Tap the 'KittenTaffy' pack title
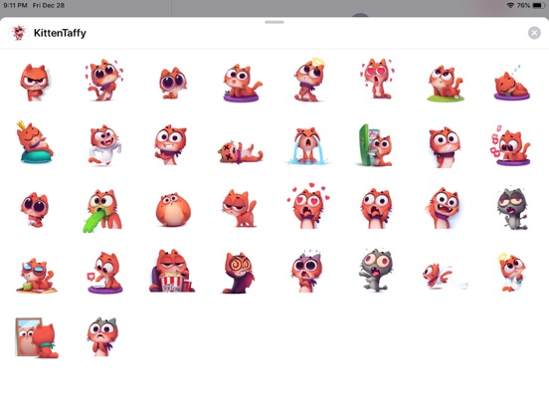The height and width of the screenshot is (412, 549). click(x=60, y=33)
